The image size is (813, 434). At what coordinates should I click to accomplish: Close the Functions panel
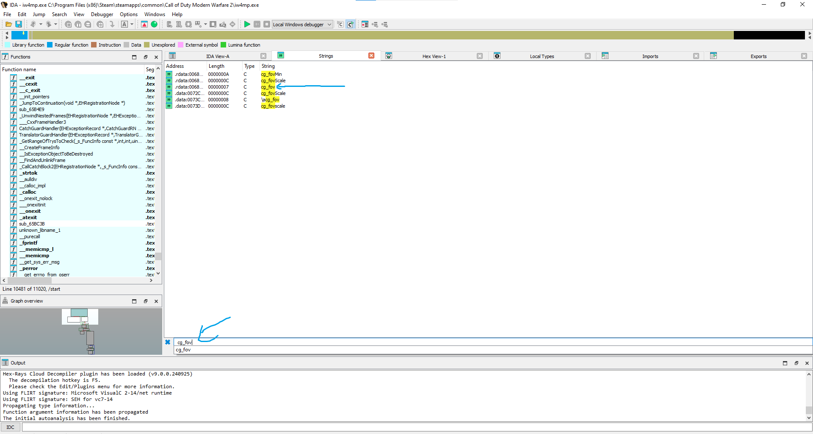pos(156,57)
